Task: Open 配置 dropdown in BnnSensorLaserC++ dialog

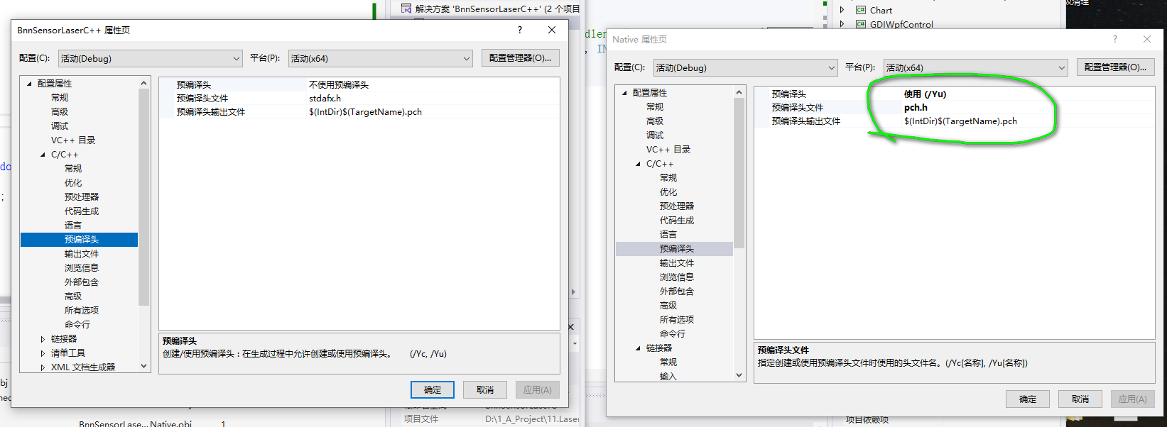Action: (150, 59)
